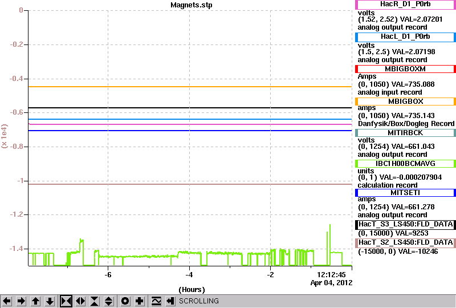Select the IBC1H00BCMAVG curve label
Viewport: 456px width, 308px height.
(405, 164)
